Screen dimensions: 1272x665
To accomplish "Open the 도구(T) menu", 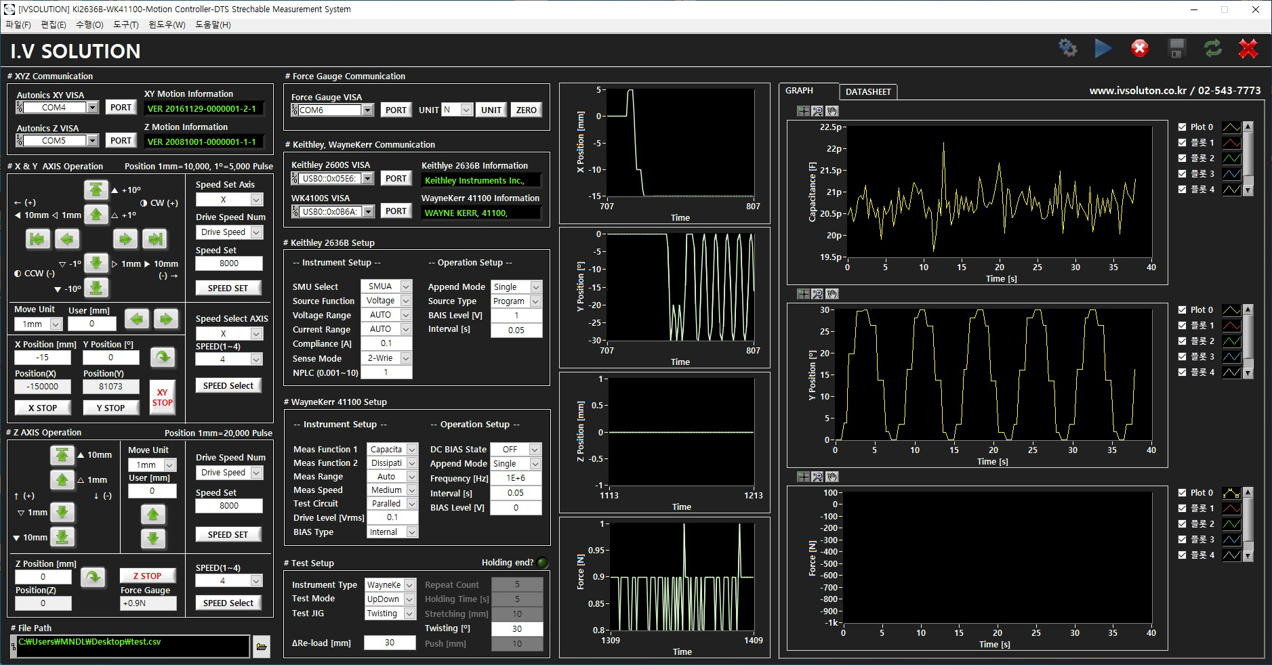I will 125,25.
